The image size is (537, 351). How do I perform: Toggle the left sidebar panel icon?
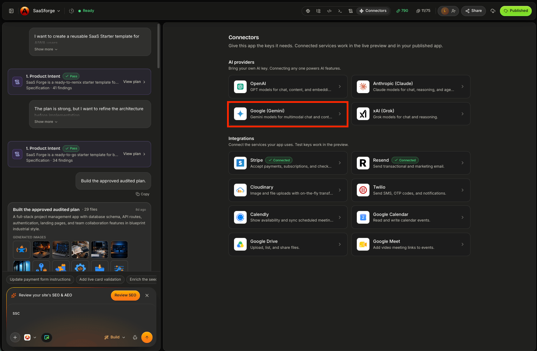pos(11,11)
